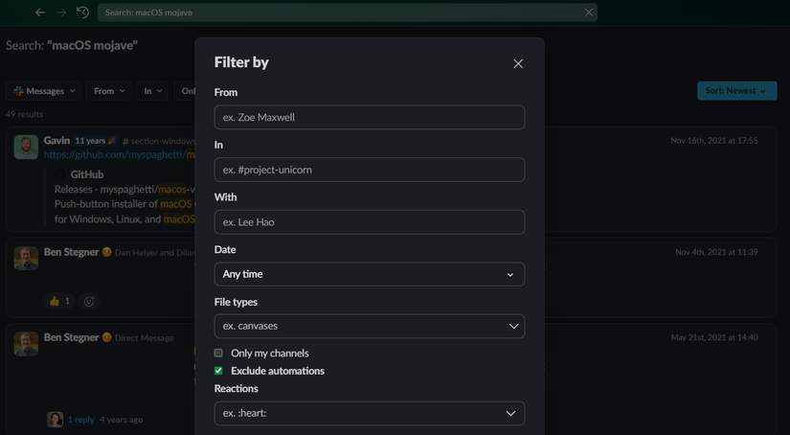The height and width of the screenshot is (435, 790).
Task: Open Ben Stegner's avatar on the Direct Message result
Action: [26, 344]
